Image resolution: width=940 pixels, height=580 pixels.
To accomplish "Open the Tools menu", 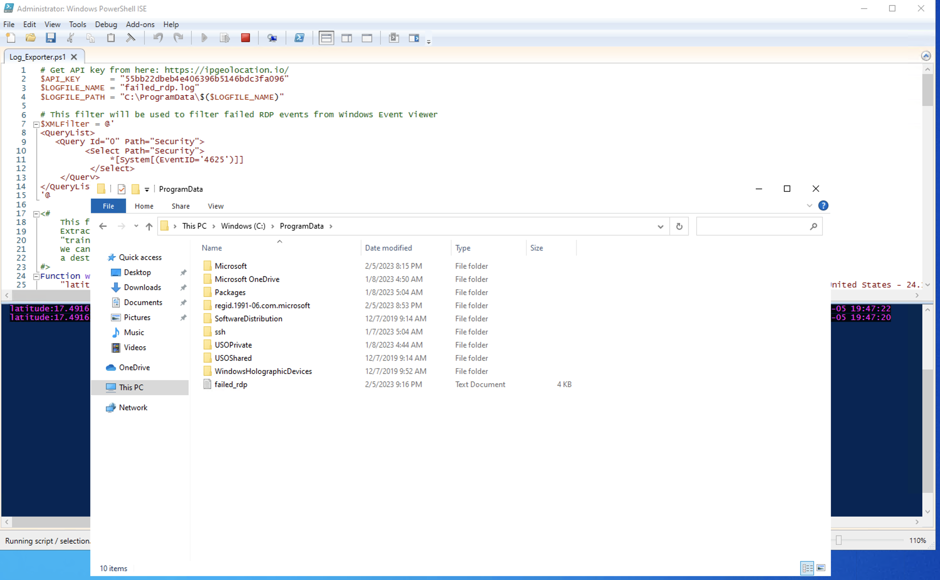I will coord(77,24).
